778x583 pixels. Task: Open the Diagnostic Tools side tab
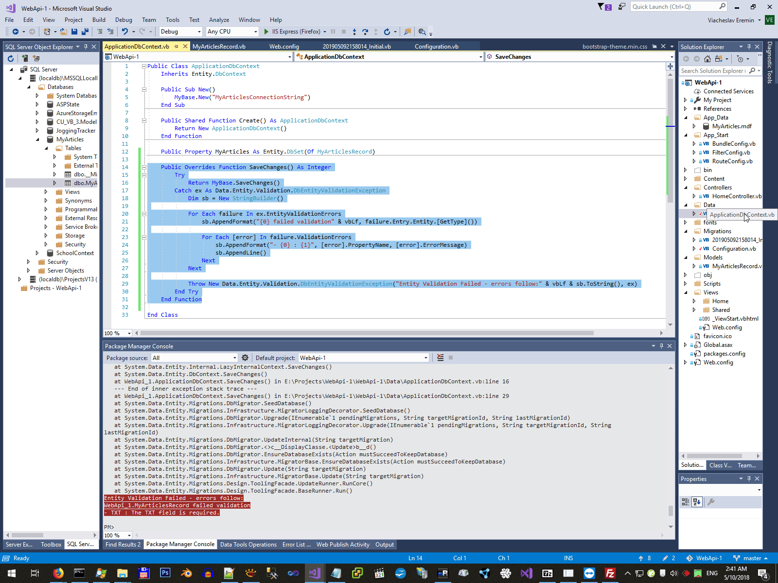[x=770, y=63]
